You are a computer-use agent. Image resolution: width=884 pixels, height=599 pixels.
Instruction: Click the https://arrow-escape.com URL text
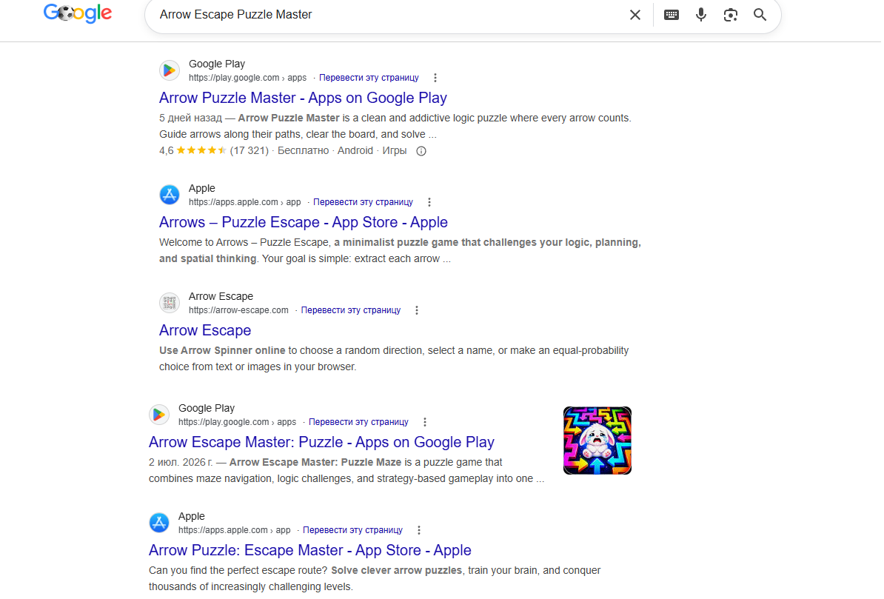pos(240,311)
